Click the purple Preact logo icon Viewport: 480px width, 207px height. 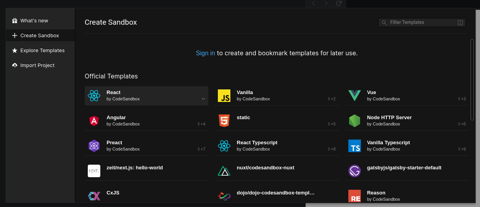(x=94, y=146)
